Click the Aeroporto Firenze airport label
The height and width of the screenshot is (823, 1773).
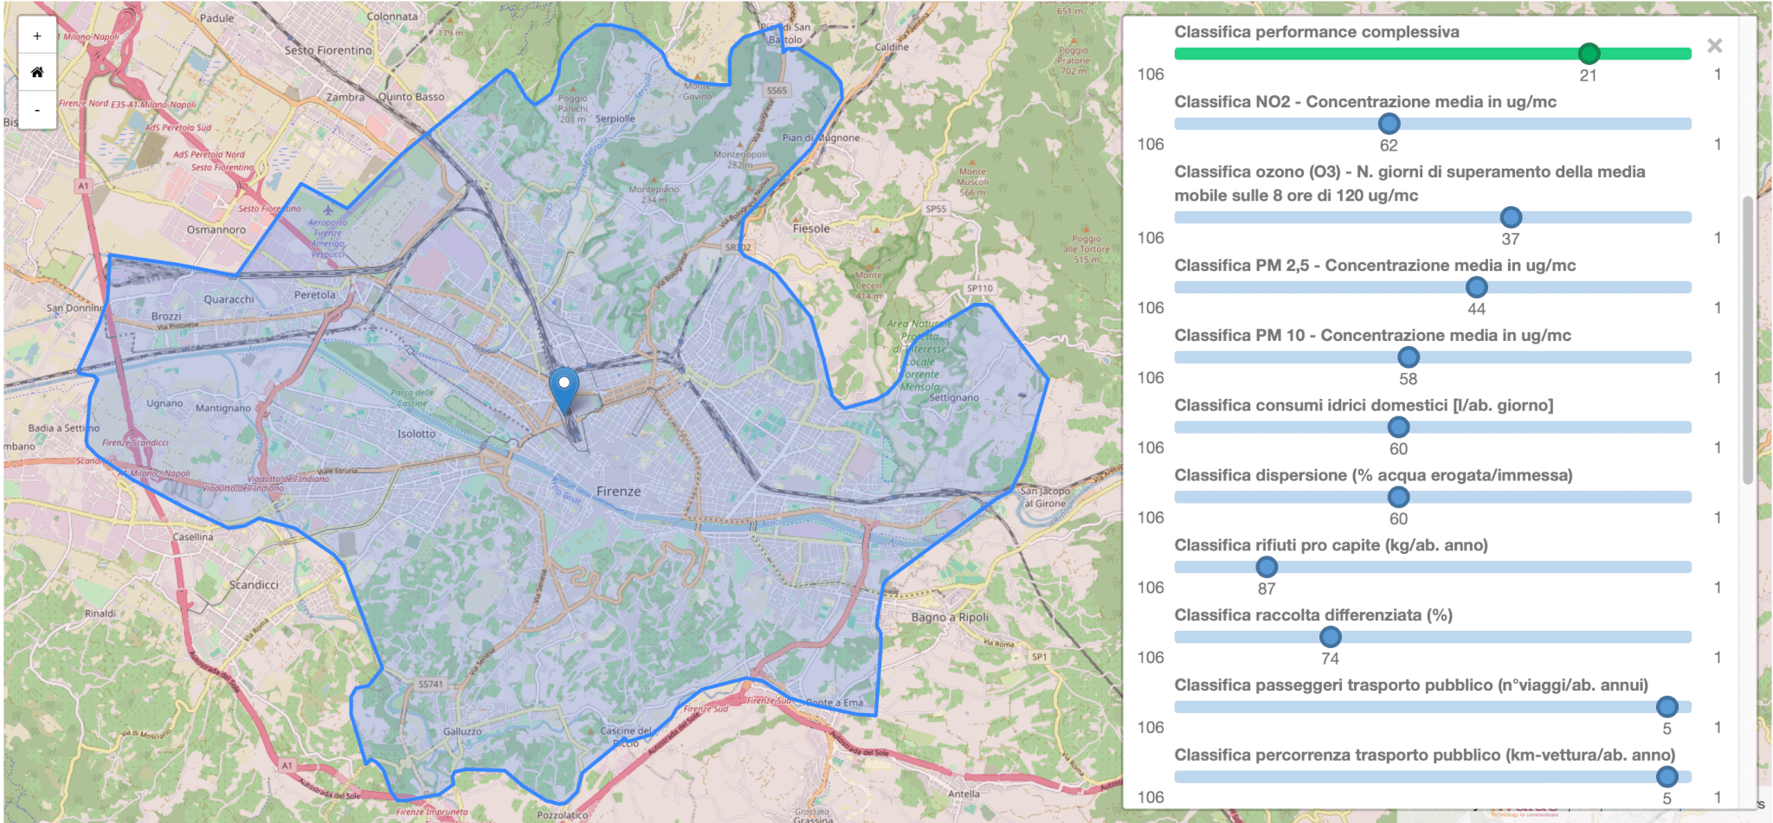(327, 234)
